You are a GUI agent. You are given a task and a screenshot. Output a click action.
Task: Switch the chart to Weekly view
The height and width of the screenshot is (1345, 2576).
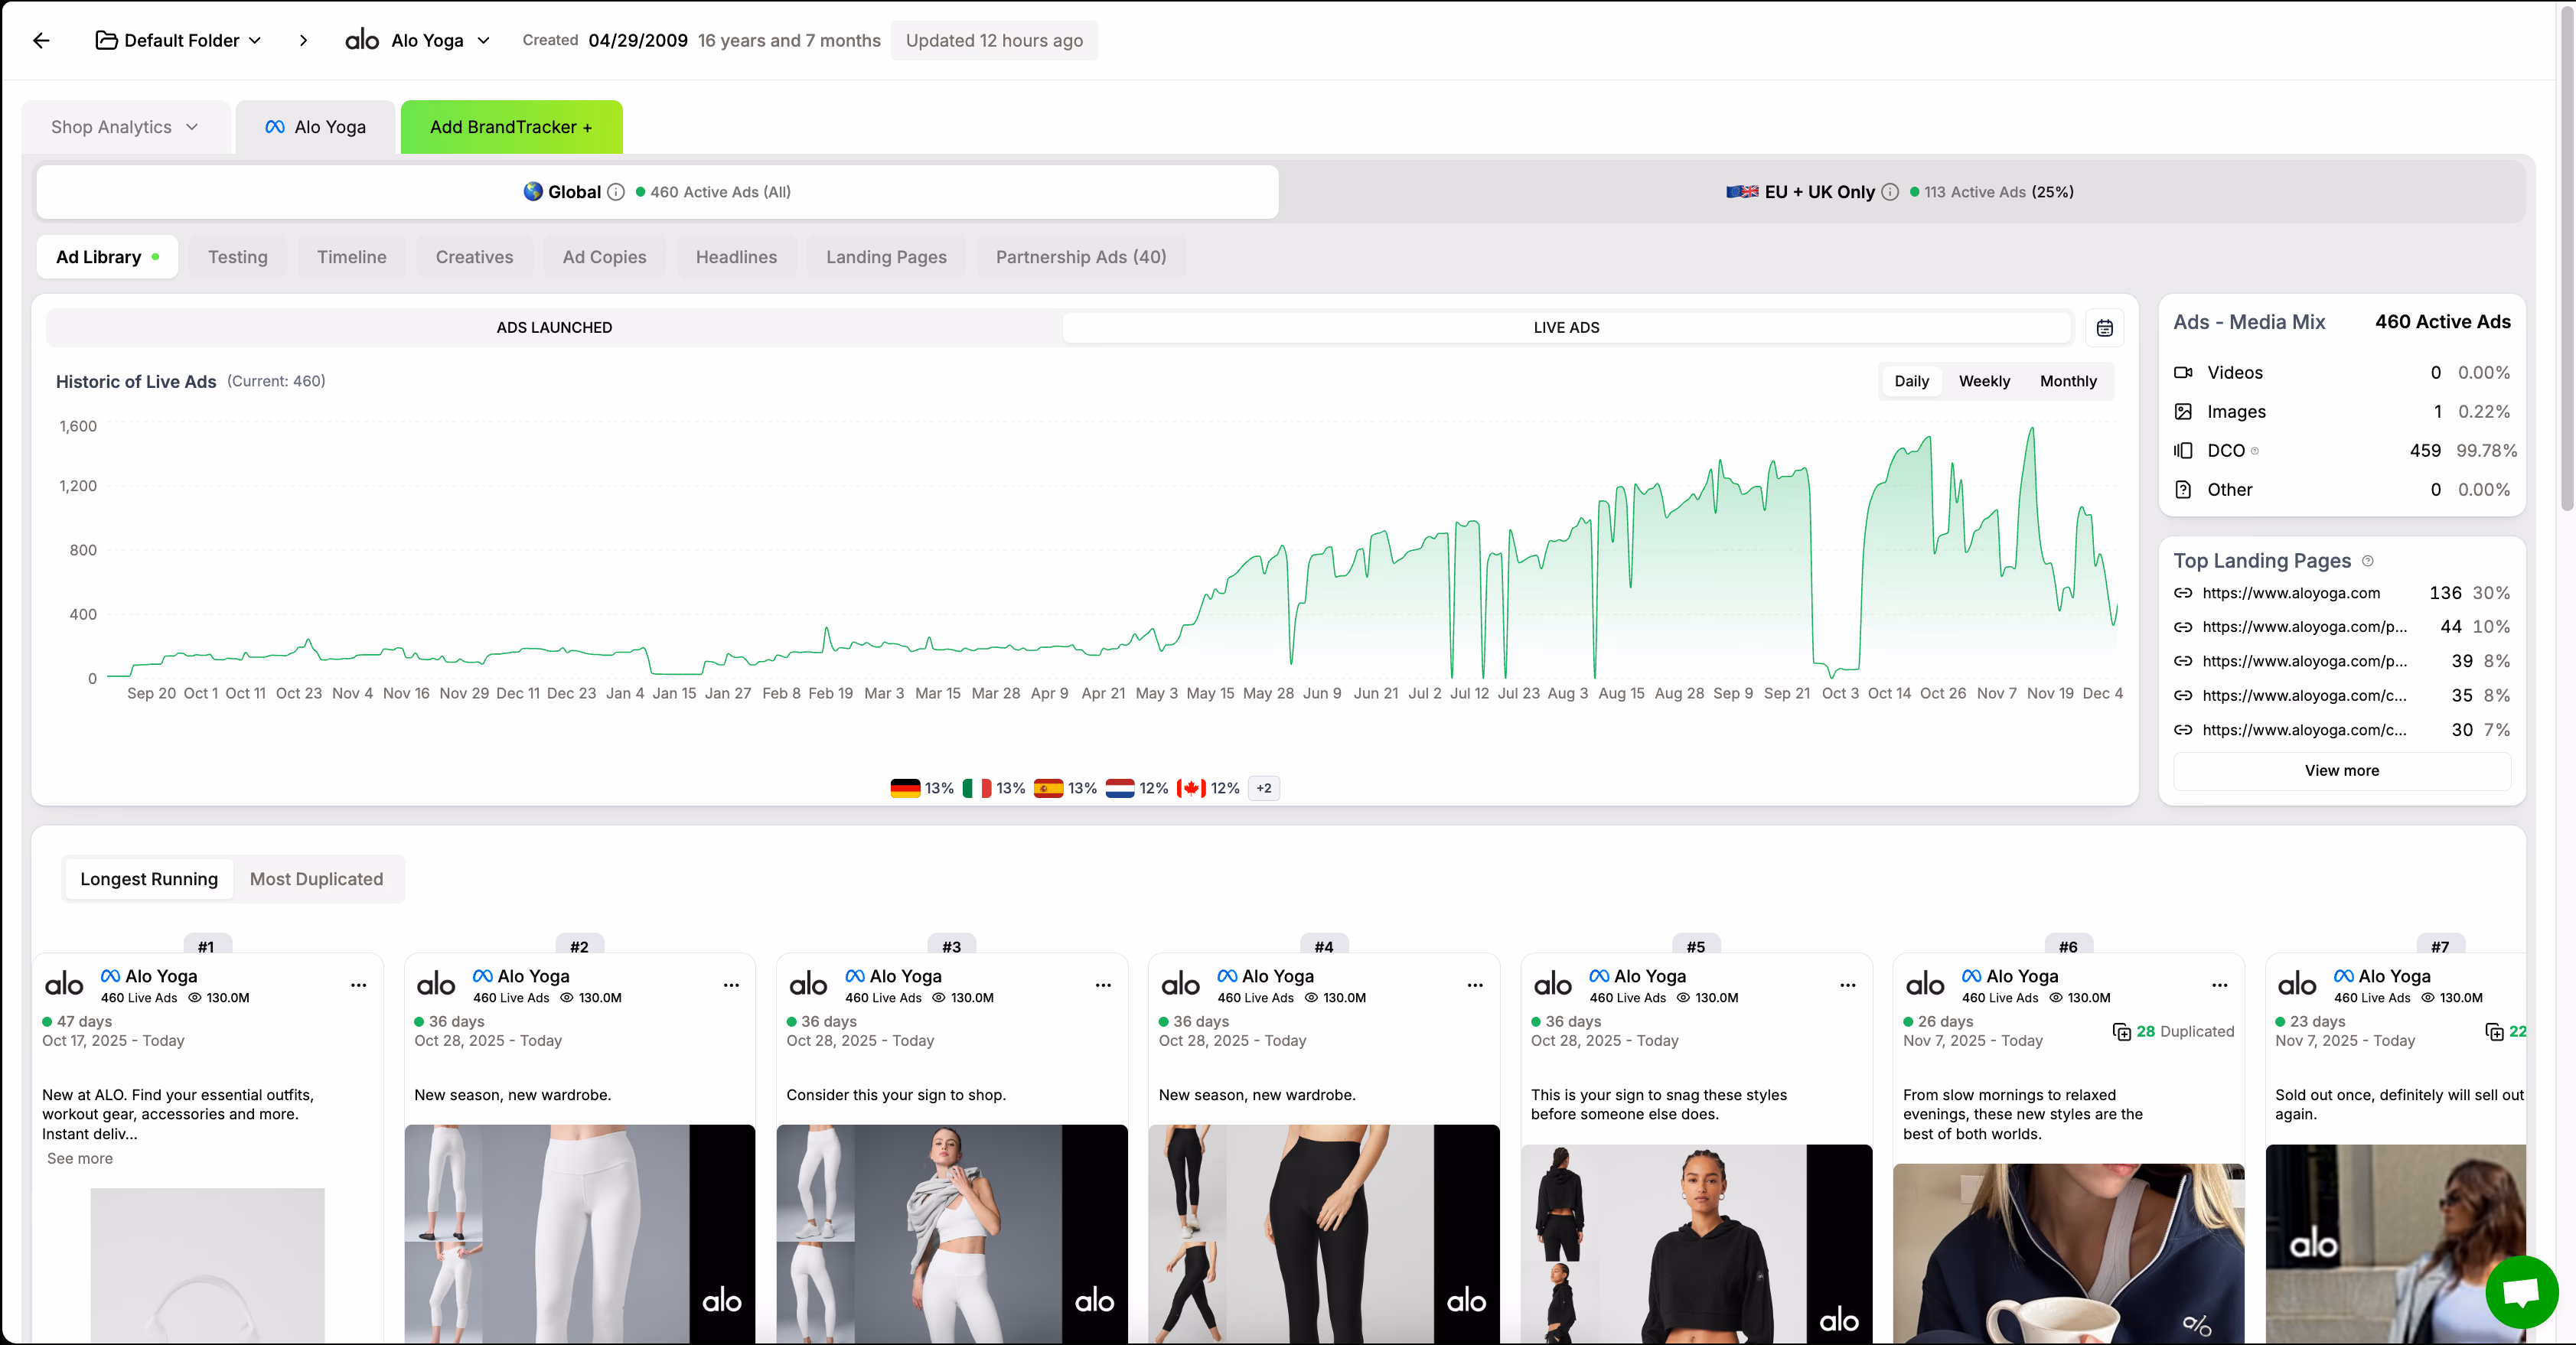point(1984,381)
